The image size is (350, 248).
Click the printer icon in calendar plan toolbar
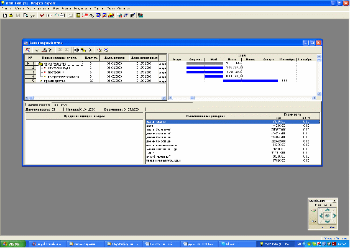pos(44,50)
